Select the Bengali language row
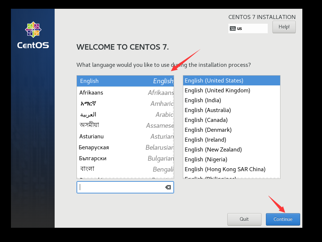322x242 pixels. point(125,169)
